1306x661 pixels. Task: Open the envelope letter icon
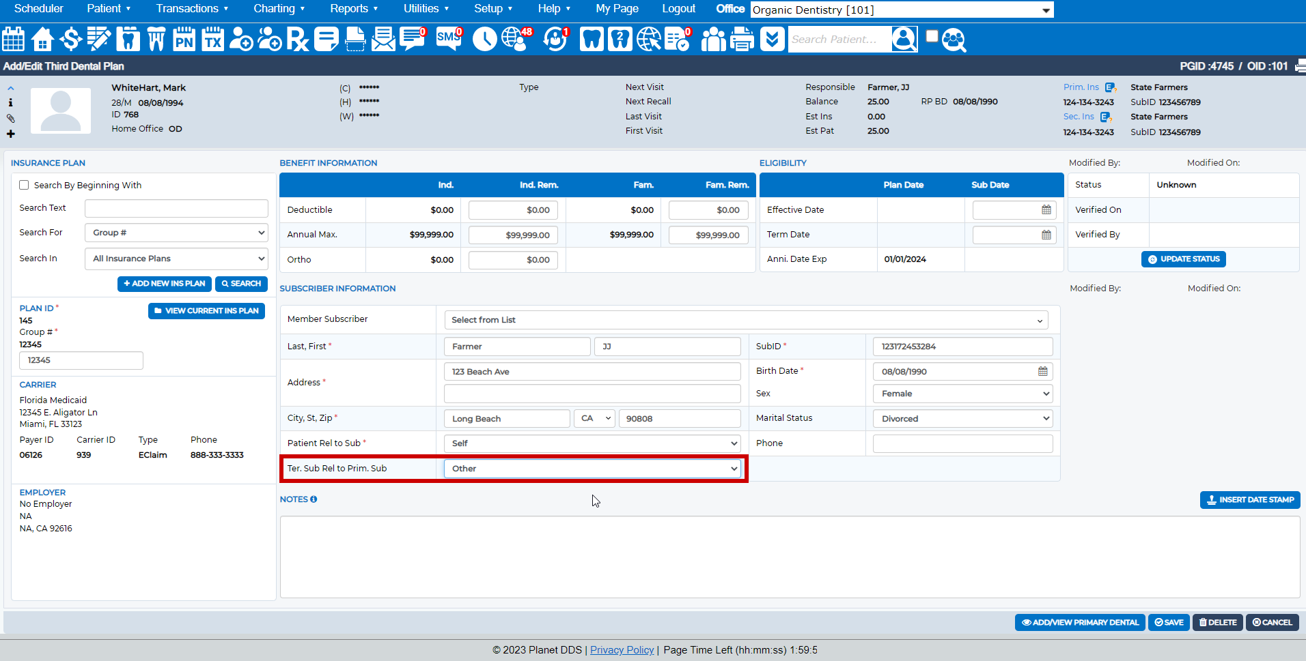pos(383,39)
